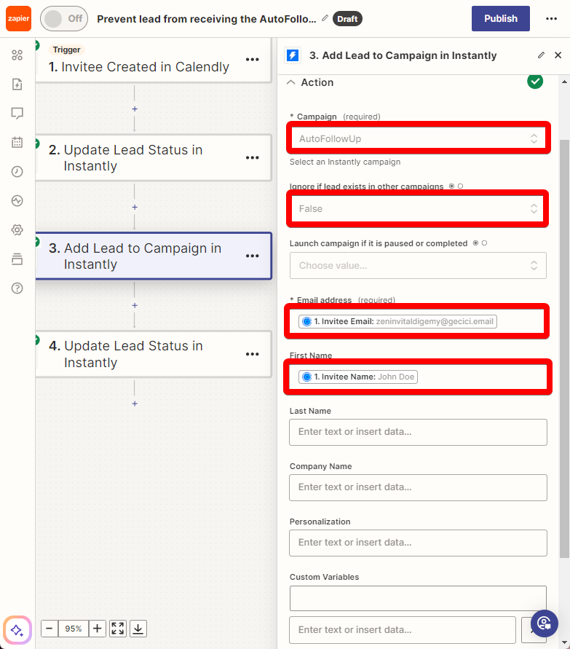Screen dimensions: 570x649
Task: Open step 4 three-dot menu
Action: click(x=252, y=354)
